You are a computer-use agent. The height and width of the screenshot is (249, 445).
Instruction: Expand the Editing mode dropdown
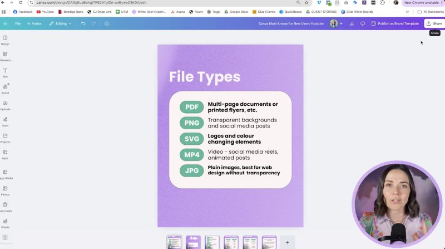[x=60, y=23]
